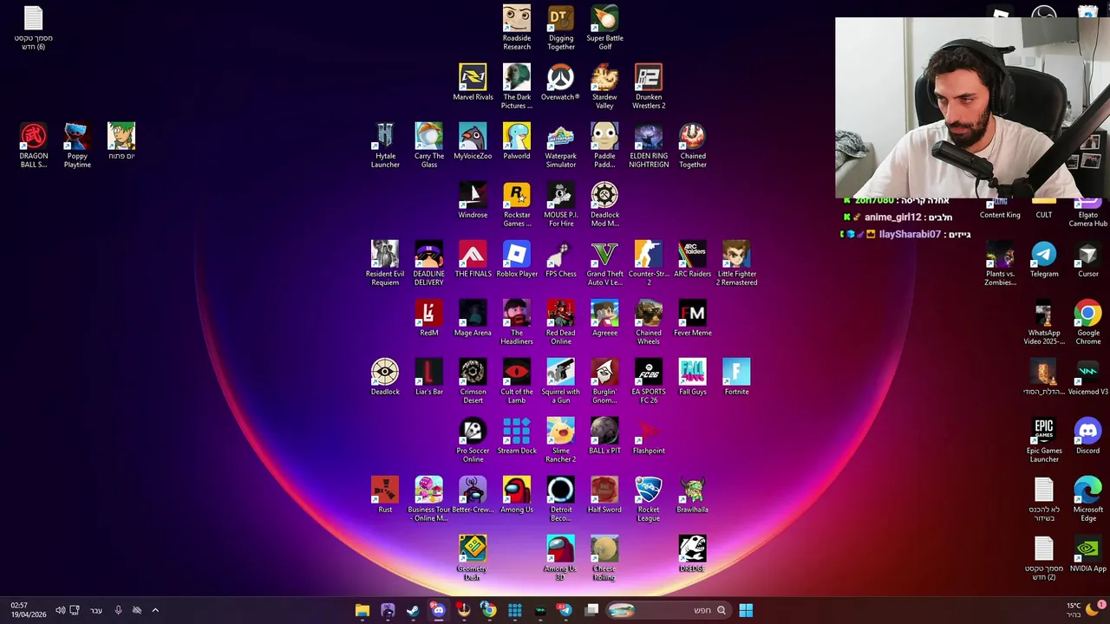Select the Mage Arena shortcut

[x=473, y=318]
